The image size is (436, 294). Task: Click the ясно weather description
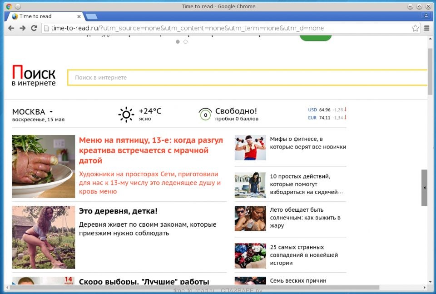[x=145, y=119]
